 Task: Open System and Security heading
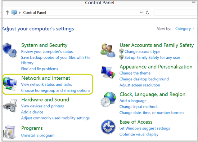coord(44,45)
